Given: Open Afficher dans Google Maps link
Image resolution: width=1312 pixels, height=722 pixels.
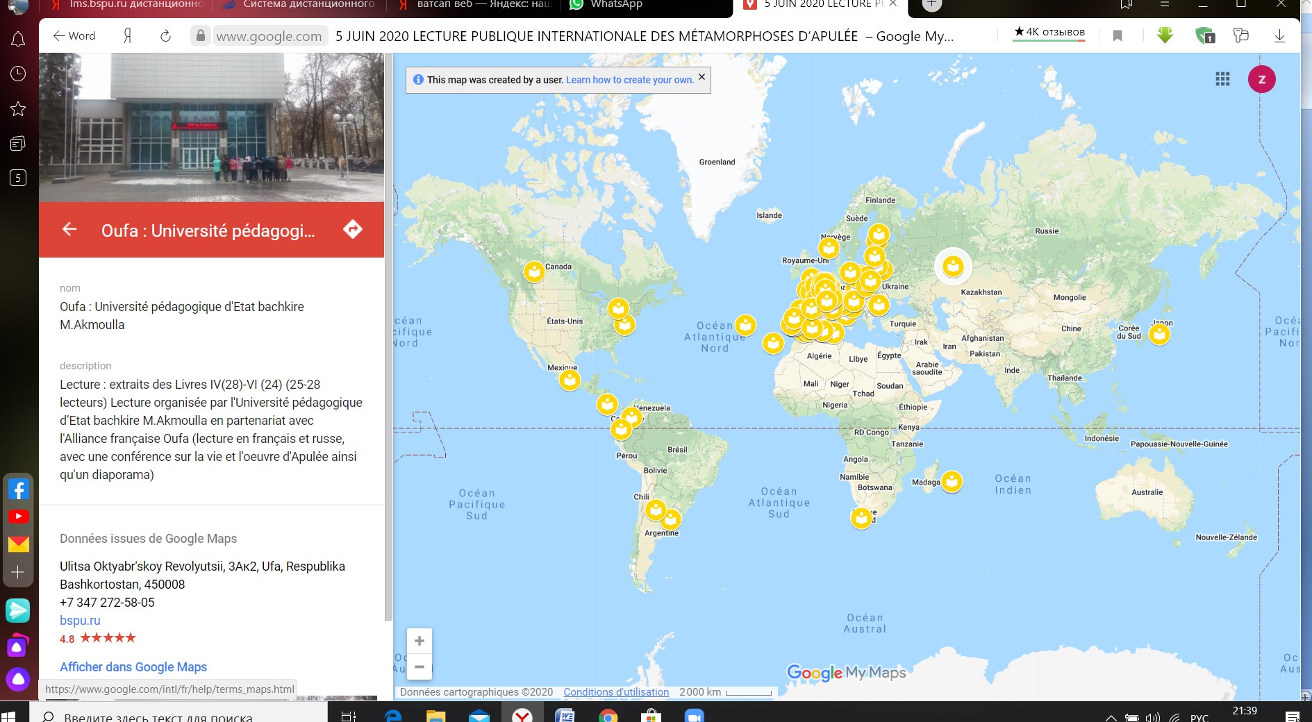Looking at the screenshot, I should [x=133, y=666].
